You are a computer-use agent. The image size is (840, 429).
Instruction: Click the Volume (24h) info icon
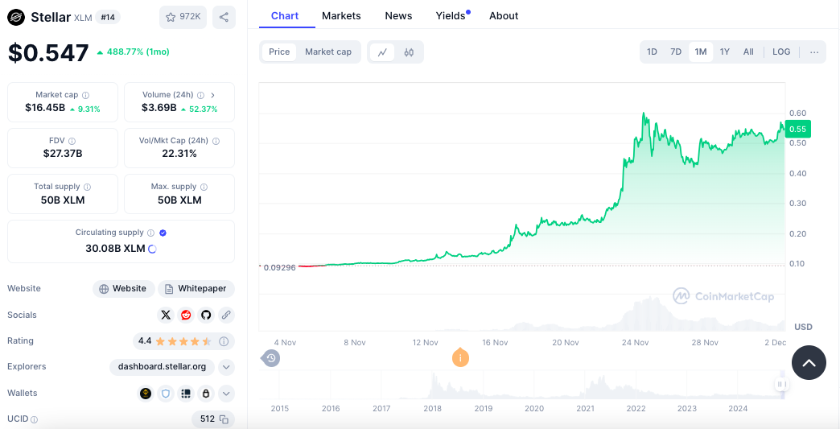click(x=200, y=95)
